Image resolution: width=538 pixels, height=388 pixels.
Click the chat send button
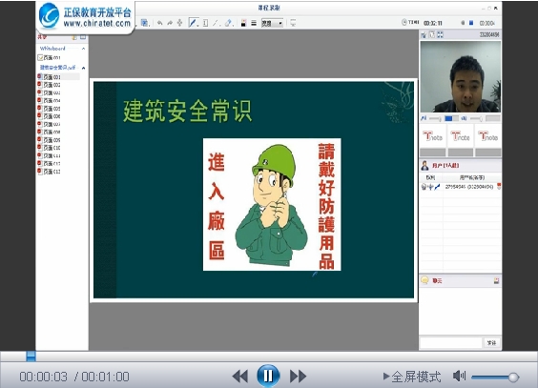[491, 342]
